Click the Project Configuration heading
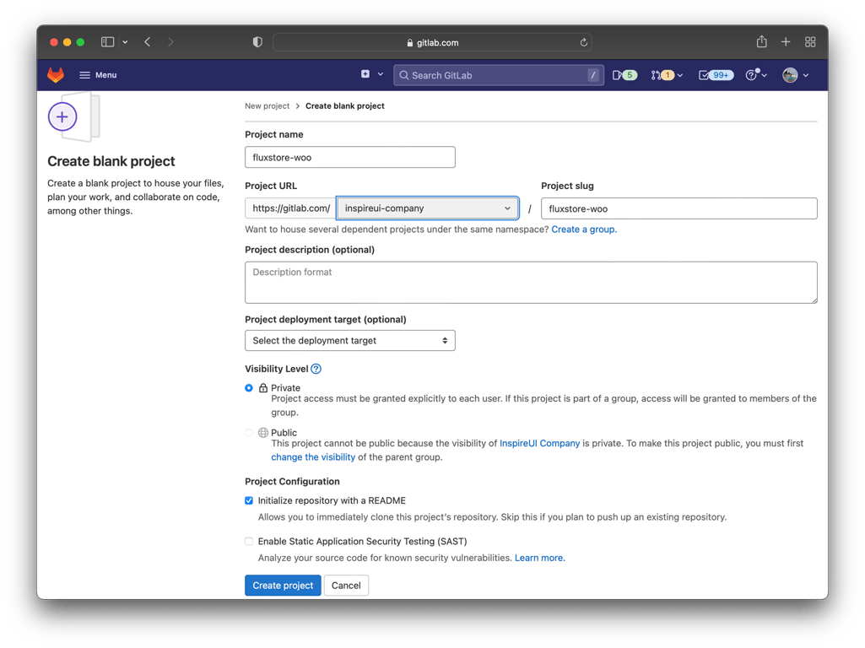This screenshot has width=865, height=648. pyautogui.click(x=292, y=482)
